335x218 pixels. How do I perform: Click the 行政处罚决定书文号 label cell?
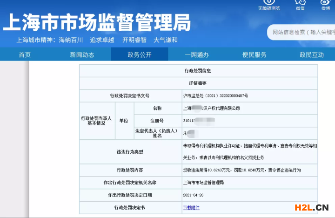pyautogui.click(x=131, y=95)
